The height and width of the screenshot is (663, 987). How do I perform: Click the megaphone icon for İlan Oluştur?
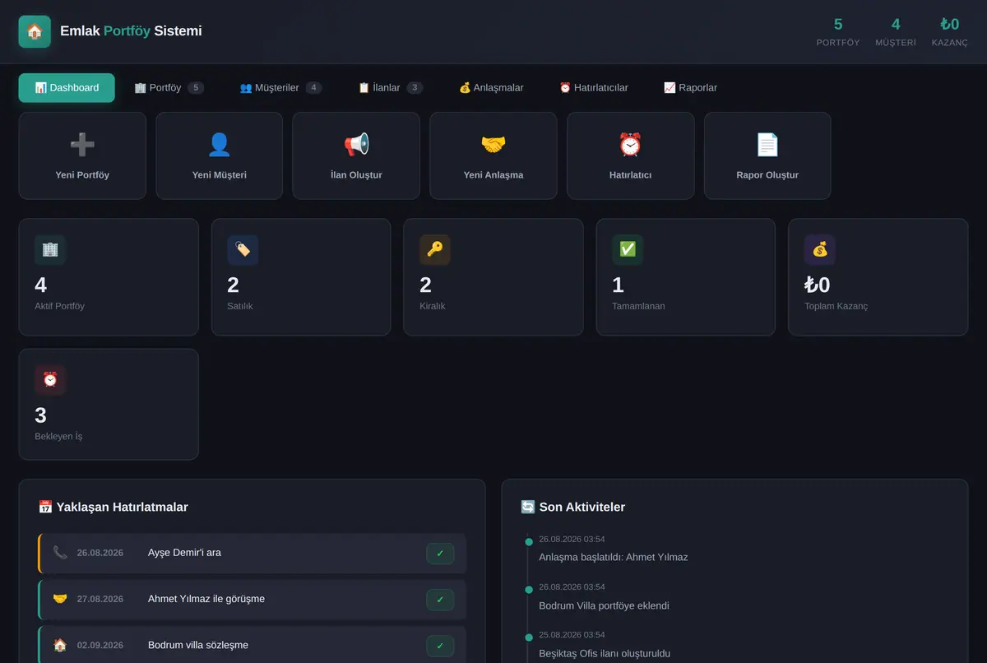tap(356, 145)
